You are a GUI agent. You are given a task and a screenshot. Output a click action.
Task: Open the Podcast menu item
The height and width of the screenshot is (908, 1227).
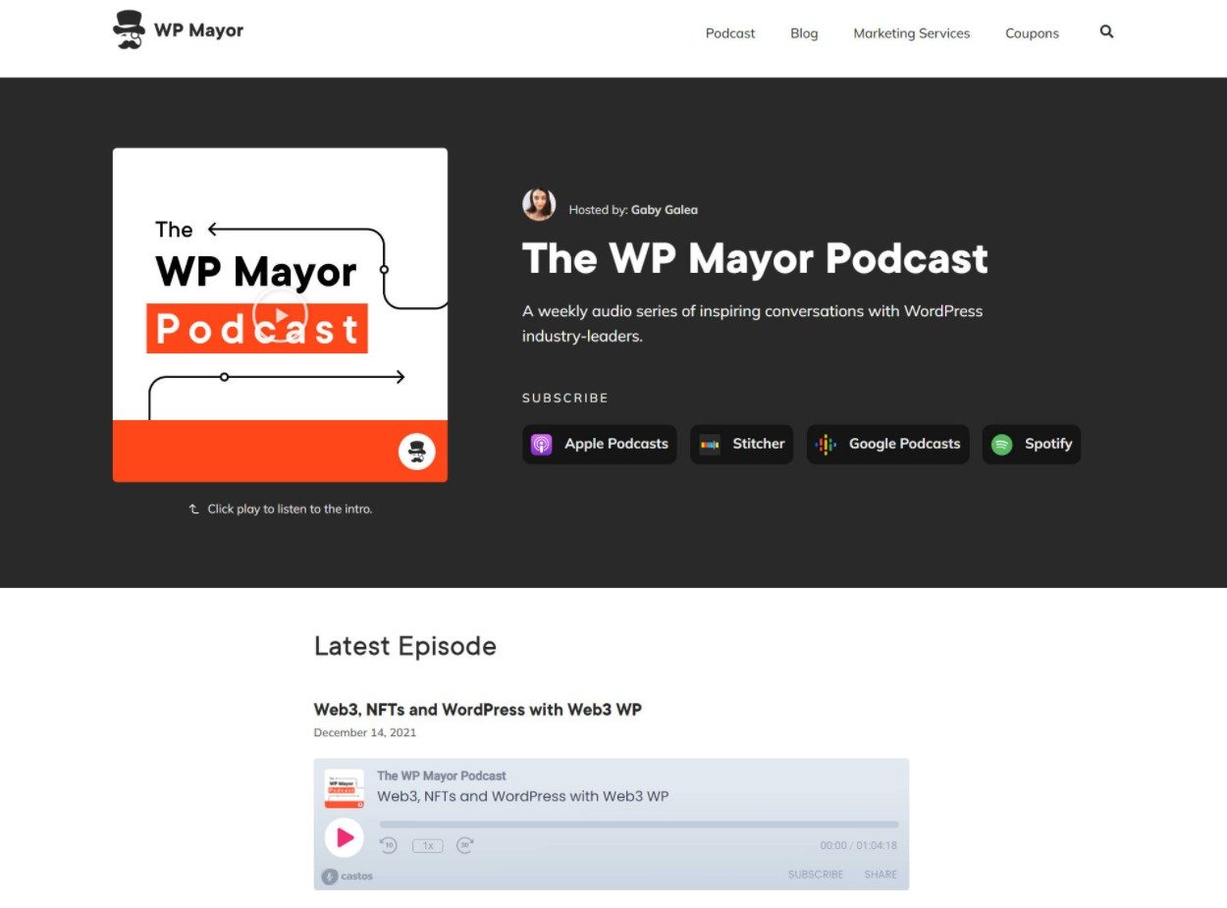point(730,33)
